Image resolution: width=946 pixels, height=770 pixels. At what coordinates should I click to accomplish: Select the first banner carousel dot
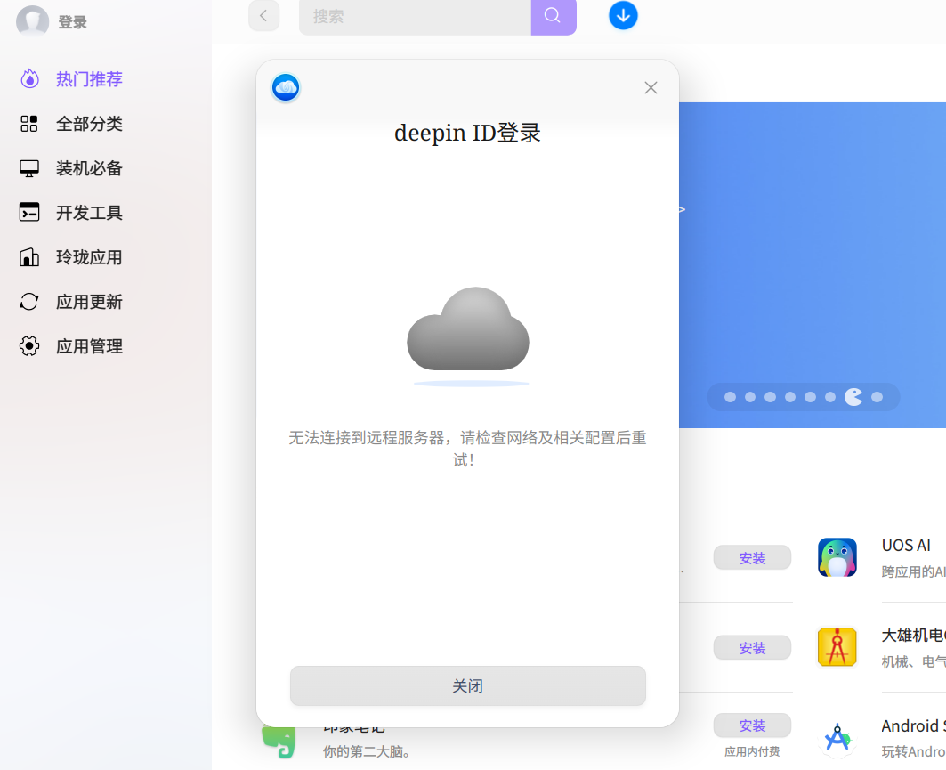point(730,397)
